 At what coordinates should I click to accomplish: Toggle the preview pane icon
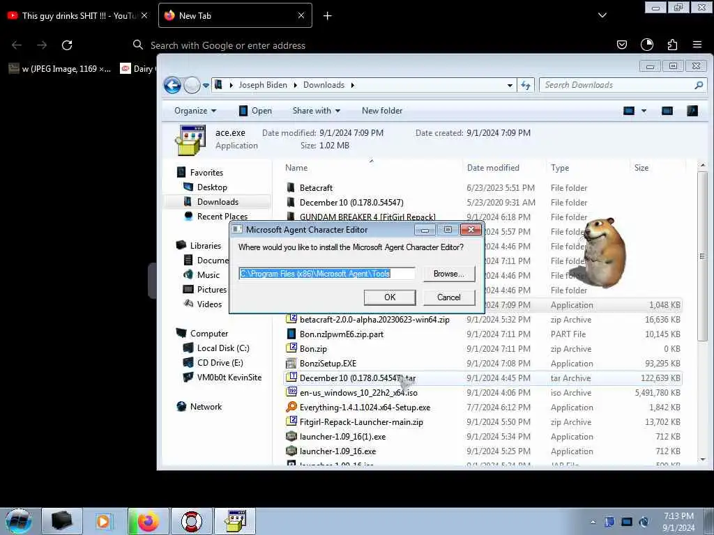[667, 111]
